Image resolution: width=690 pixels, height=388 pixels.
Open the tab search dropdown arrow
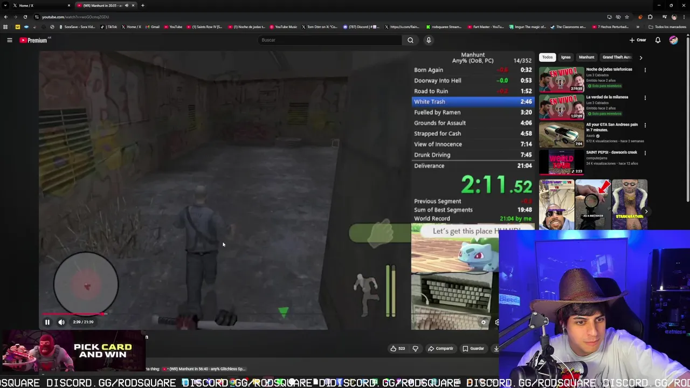click(5, 5)
